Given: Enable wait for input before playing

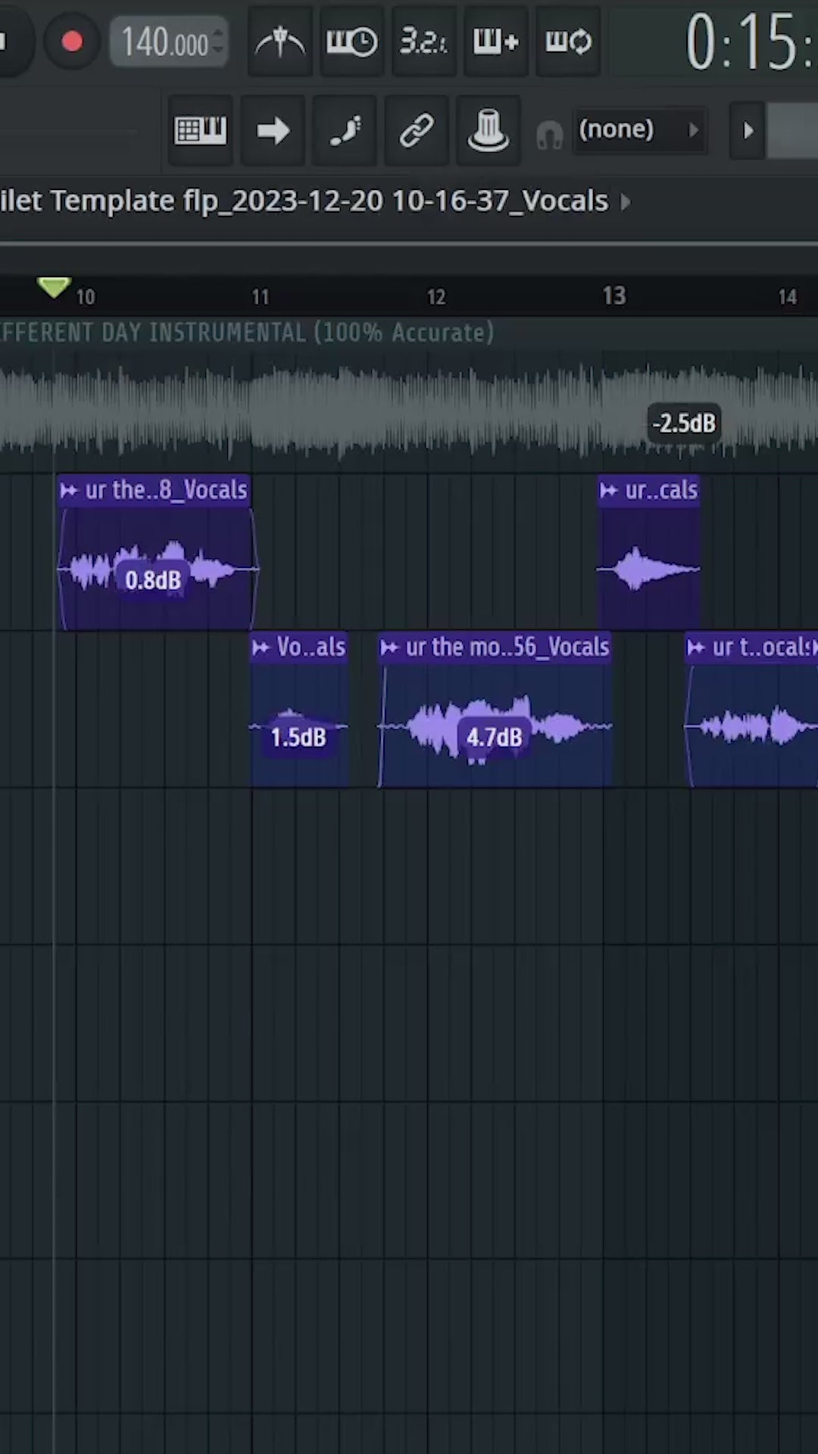Looking at the screenshot, I should tap(351, 42).
